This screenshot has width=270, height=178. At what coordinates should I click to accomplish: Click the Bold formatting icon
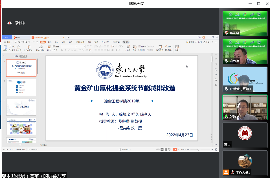click(62, 50)
